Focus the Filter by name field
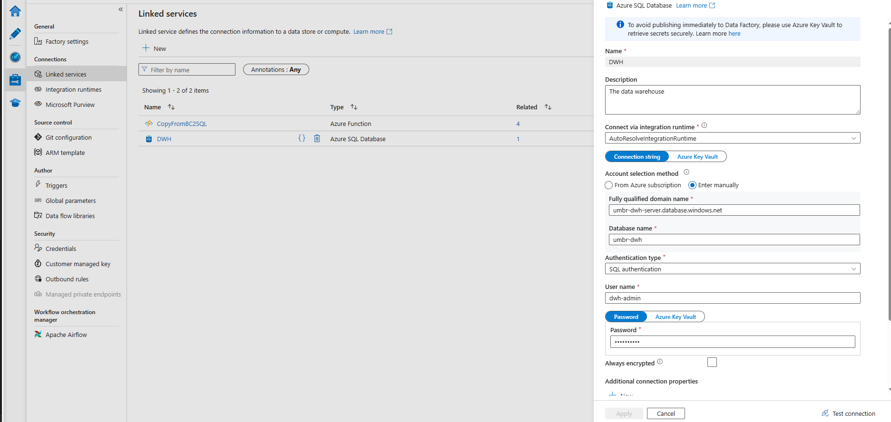This screenshot has width=891, height=422. (x=187, y=70)
